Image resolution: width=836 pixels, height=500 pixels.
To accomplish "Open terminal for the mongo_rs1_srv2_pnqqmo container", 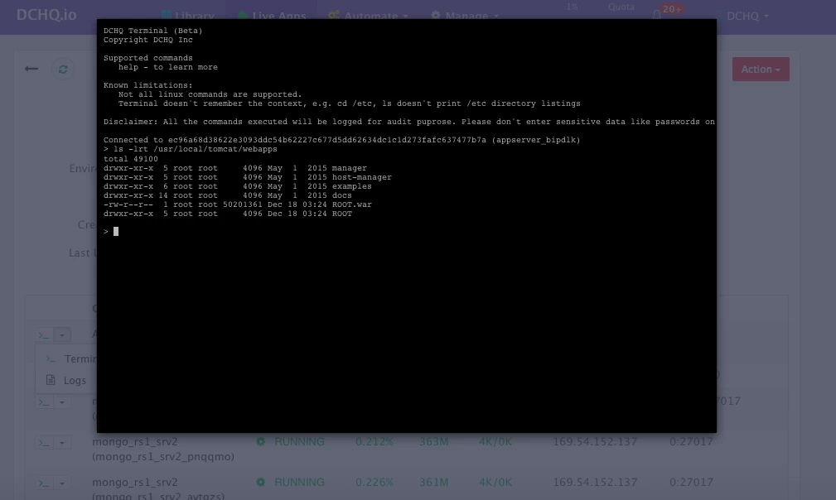I will (x=44, y=443).
